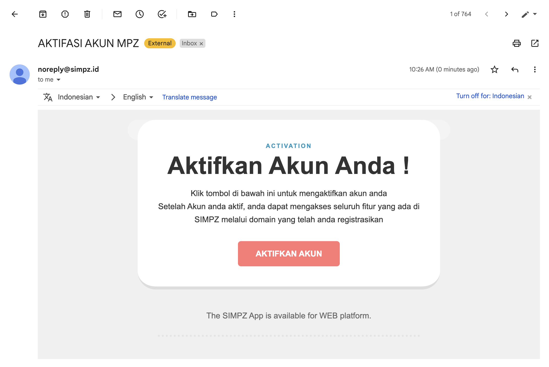Snooze this email with the clock icon
The image size is (549, 367).
140,14
